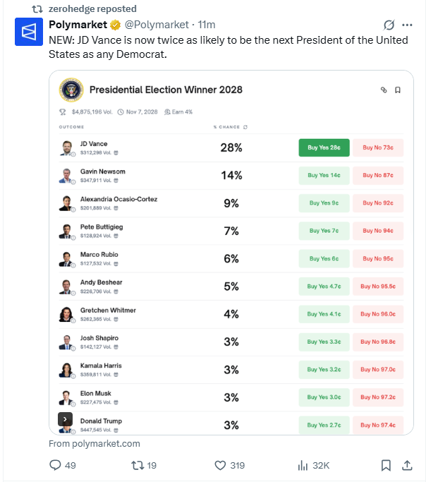Screen dimensions: 426x482
Task: Like the tweet with the heart icon
Action: tap(220, 465)
